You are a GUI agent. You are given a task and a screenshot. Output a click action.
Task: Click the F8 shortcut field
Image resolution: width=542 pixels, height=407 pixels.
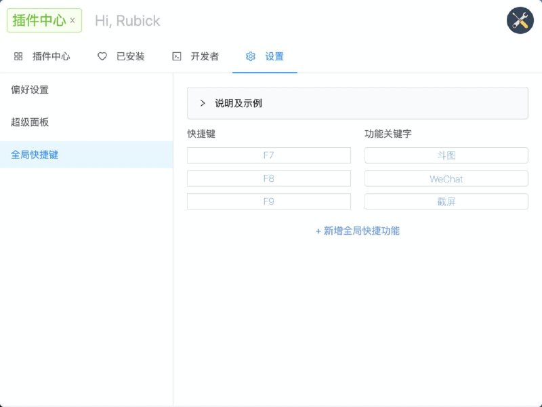click(x=269, y=178)
